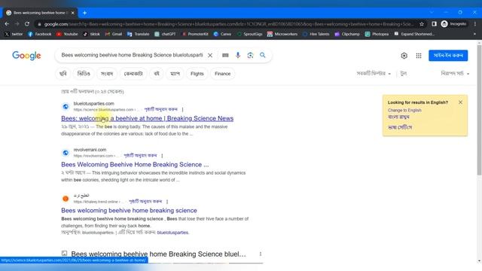Open the on-screen keyboard input tool
Image resolution: width=482 pixels, height=271 pixels.
(x=225, y=55)
